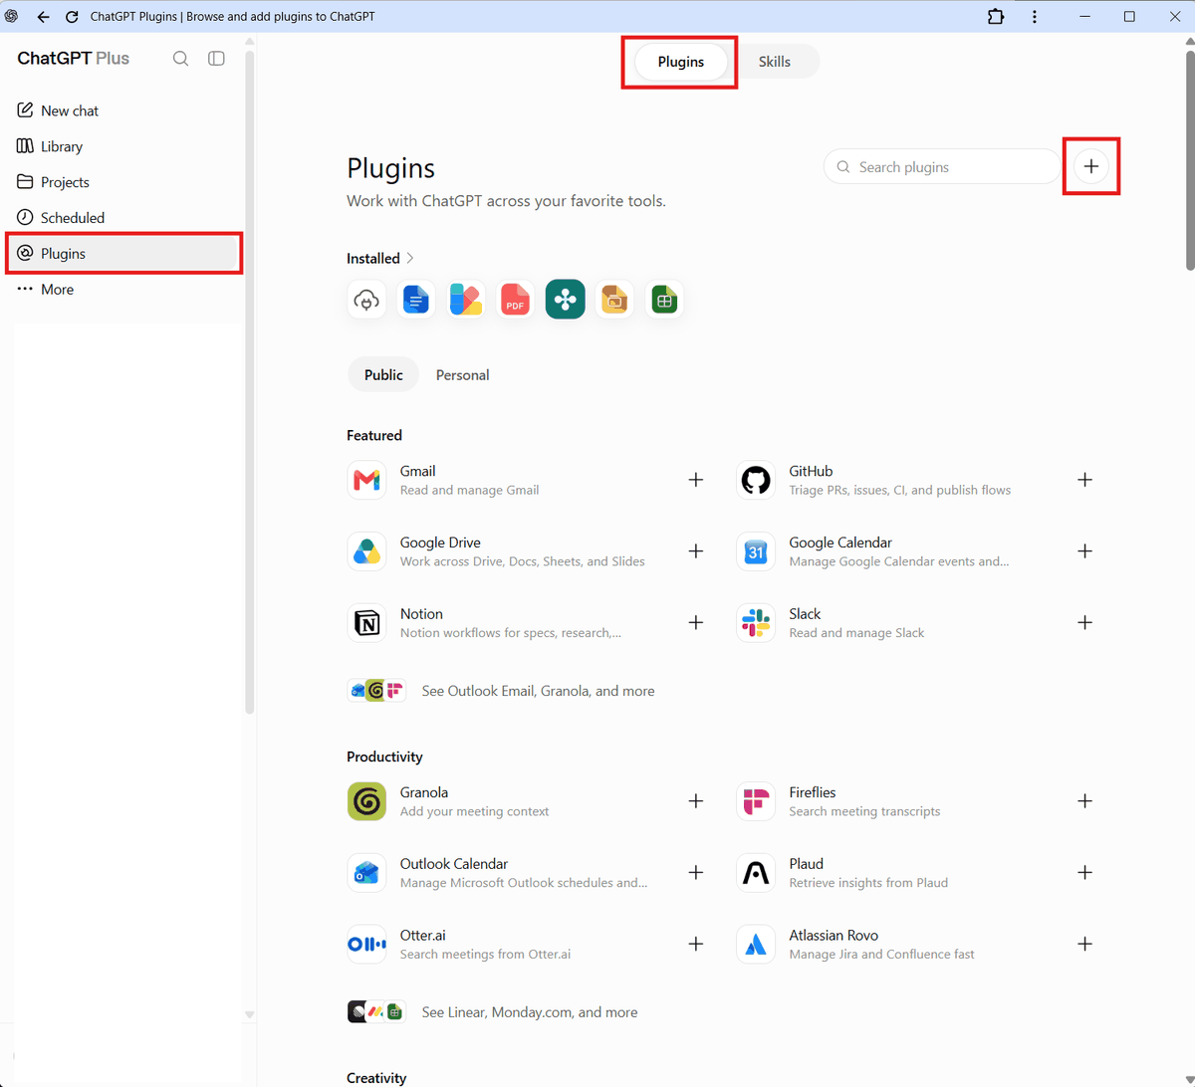Select the Personal filter tab
Screen dimensions: 1195x1087
(462, 375)
